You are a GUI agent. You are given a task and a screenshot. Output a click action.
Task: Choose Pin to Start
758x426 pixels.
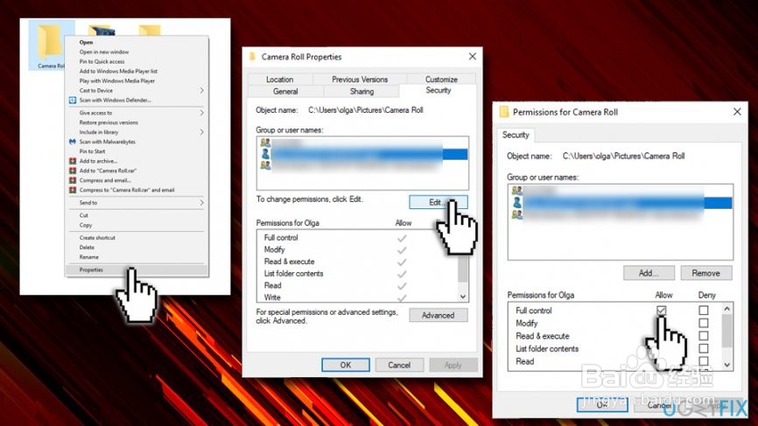coord(92,151)
